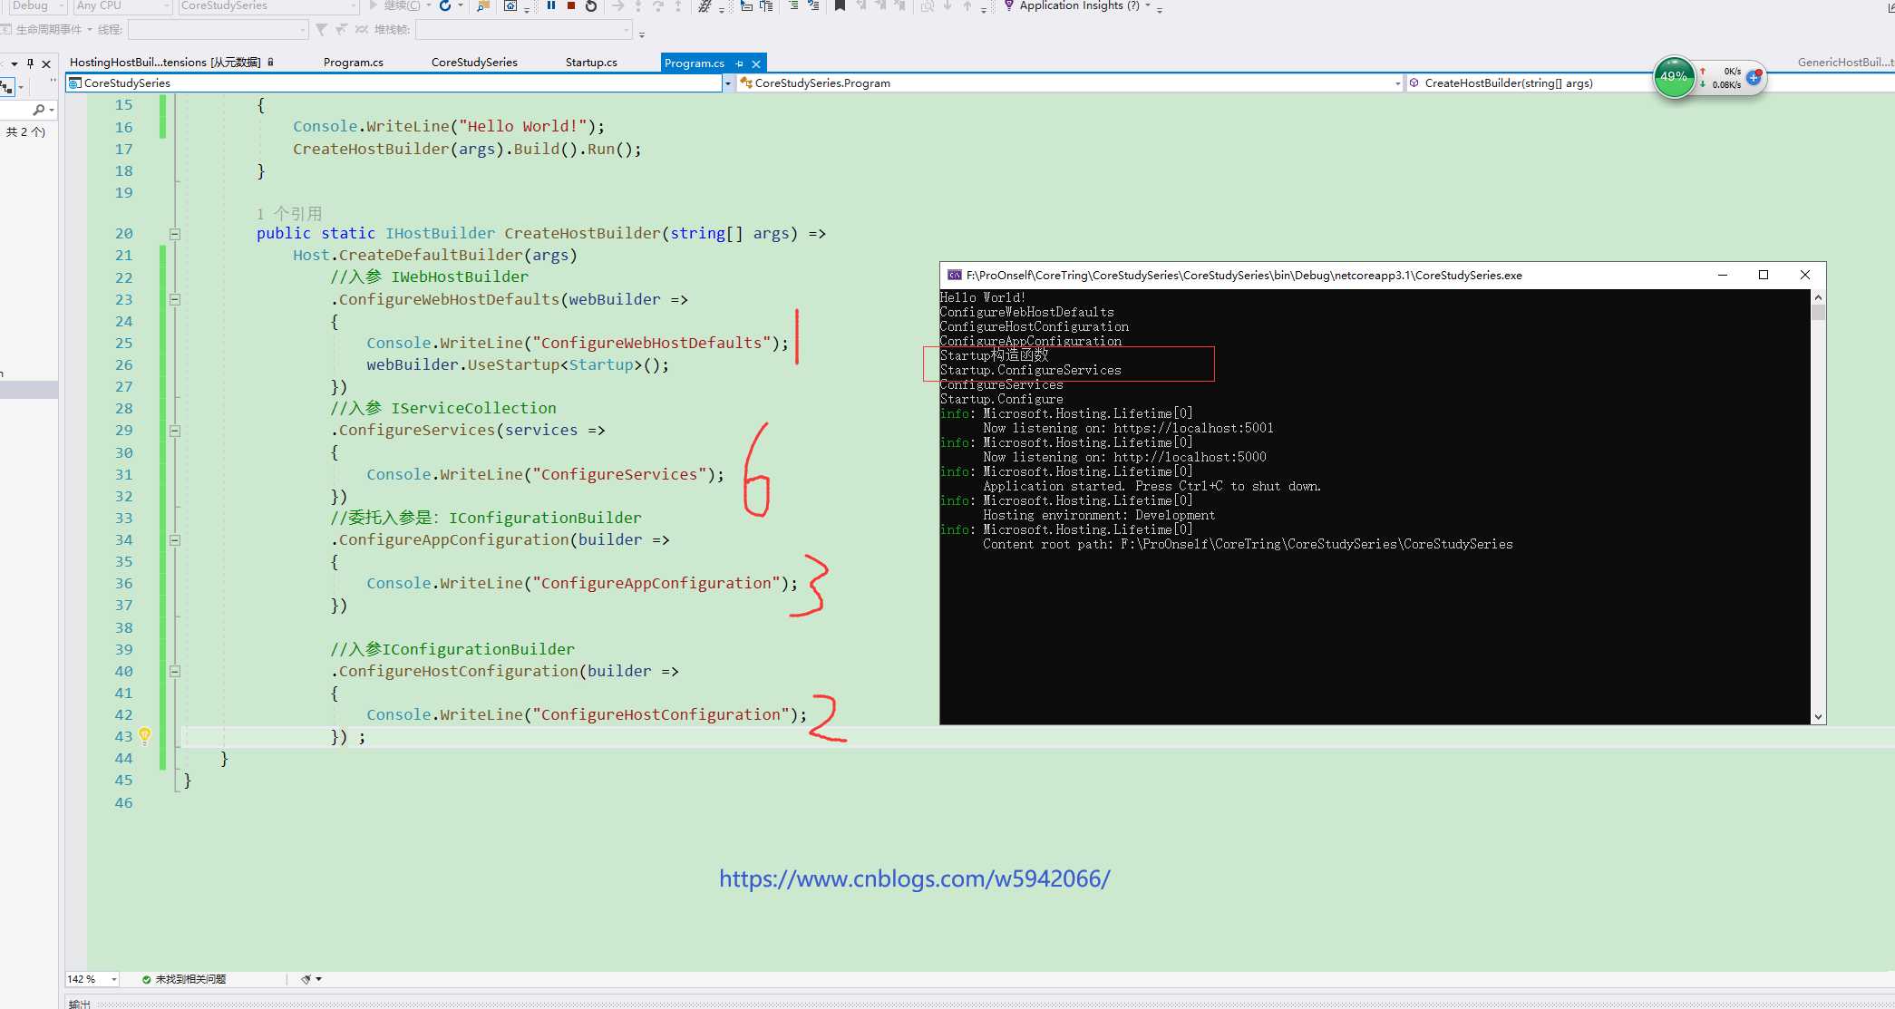
Task: Expand the CoreStudySeries project navigation dropdown arrow
Action: click(x=727, y=83)
